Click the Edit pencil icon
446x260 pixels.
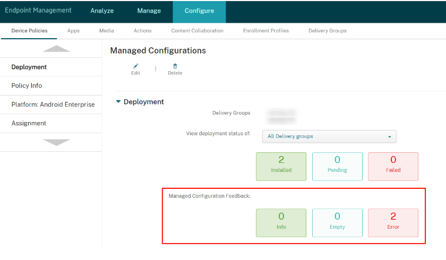pyautogui.click(x=135, y=66)
